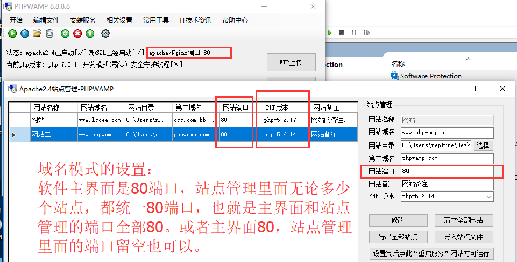Image resolution: width=517 pixels, height=262 pixels.
Task: Click the phpwamp.com cell in table
Action: click(196, 135)
